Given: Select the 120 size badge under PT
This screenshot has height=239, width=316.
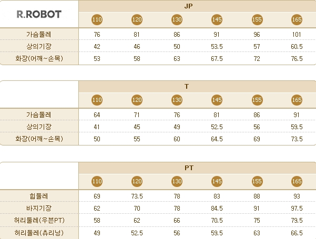Looking at the screenshot, I should coord(137,181).
